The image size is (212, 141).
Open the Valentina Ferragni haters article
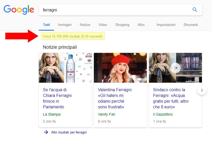click(x=115, y=98)
